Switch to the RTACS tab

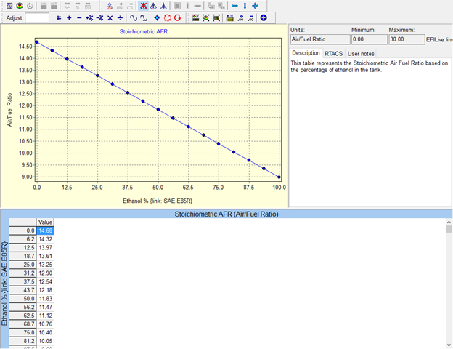click(334, 53)
